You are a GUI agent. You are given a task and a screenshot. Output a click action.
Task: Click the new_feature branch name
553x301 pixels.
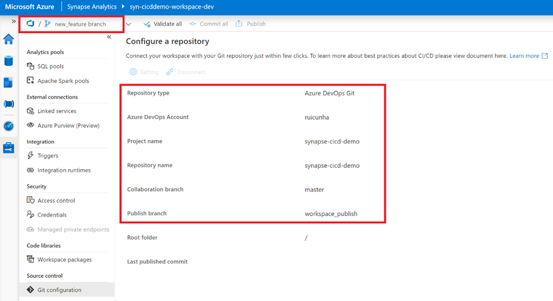point(80,24)
